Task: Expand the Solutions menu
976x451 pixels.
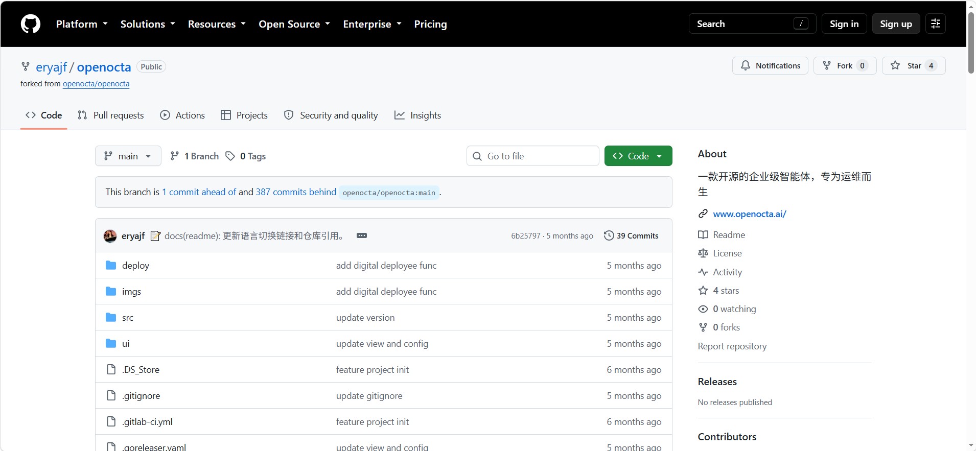Action: 148,24
